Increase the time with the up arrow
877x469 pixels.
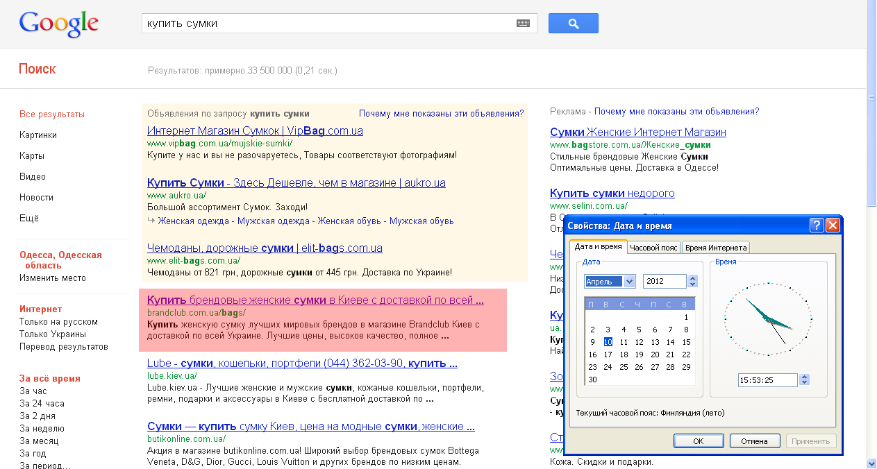pyautogui.click(x=804, y=377)
